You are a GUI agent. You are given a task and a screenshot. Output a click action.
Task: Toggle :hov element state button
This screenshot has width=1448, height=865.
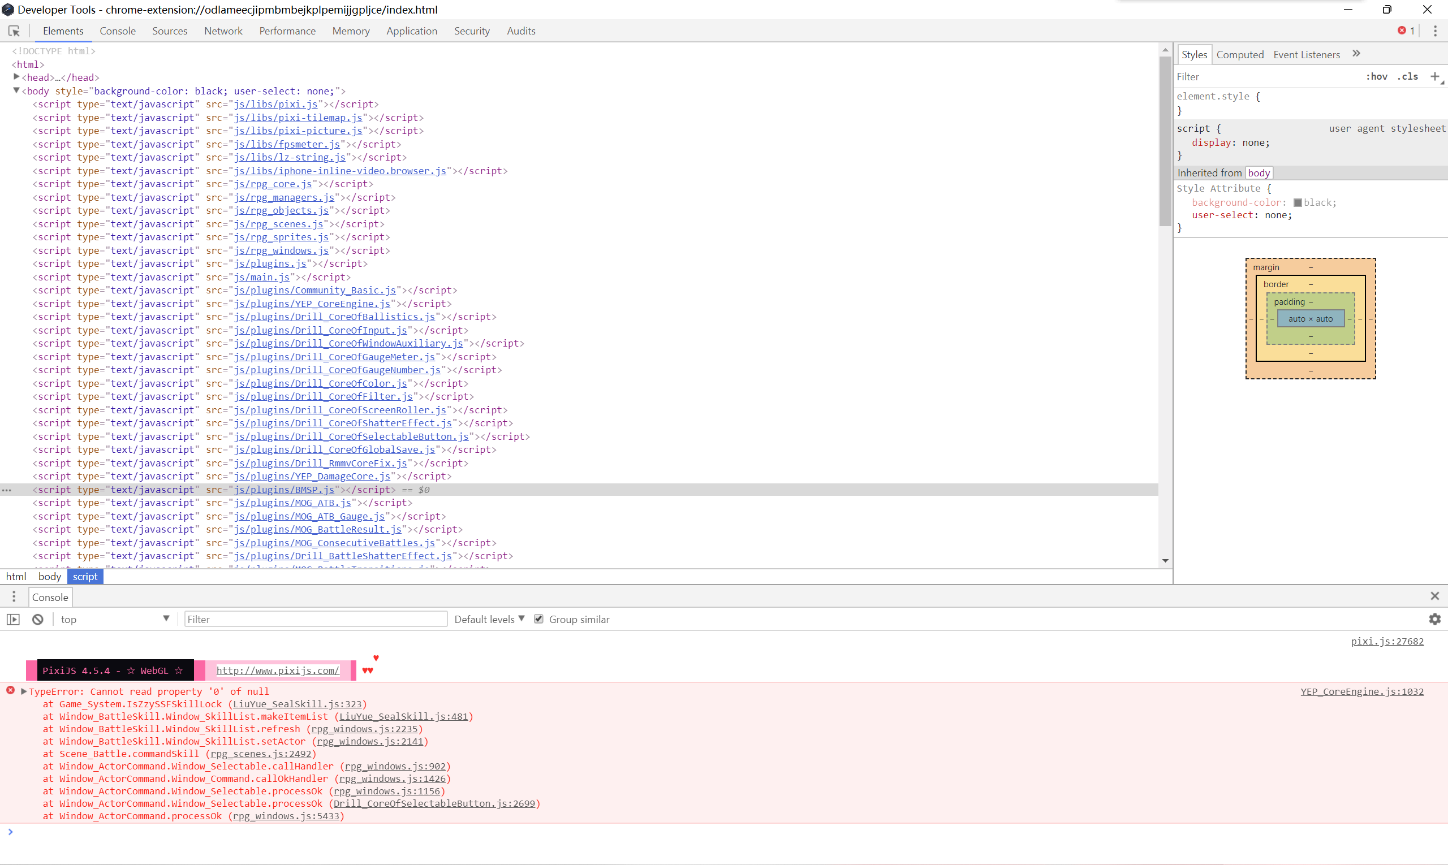click(x=1377, y=76)
